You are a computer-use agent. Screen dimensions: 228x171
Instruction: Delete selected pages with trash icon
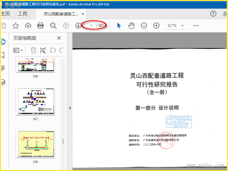[x=33, y=50]
